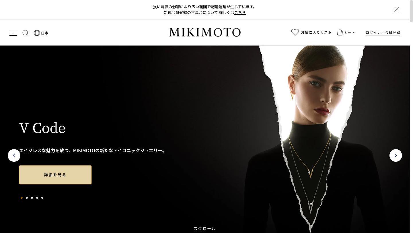This screenshot has width=413, height=233.
Task: Open お気に入りリスト wishlist
Action: (316, 32)
